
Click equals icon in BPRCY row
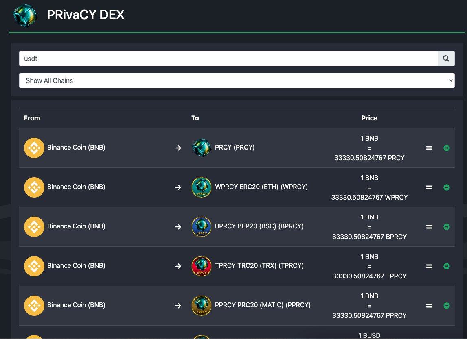click(429, 227)
